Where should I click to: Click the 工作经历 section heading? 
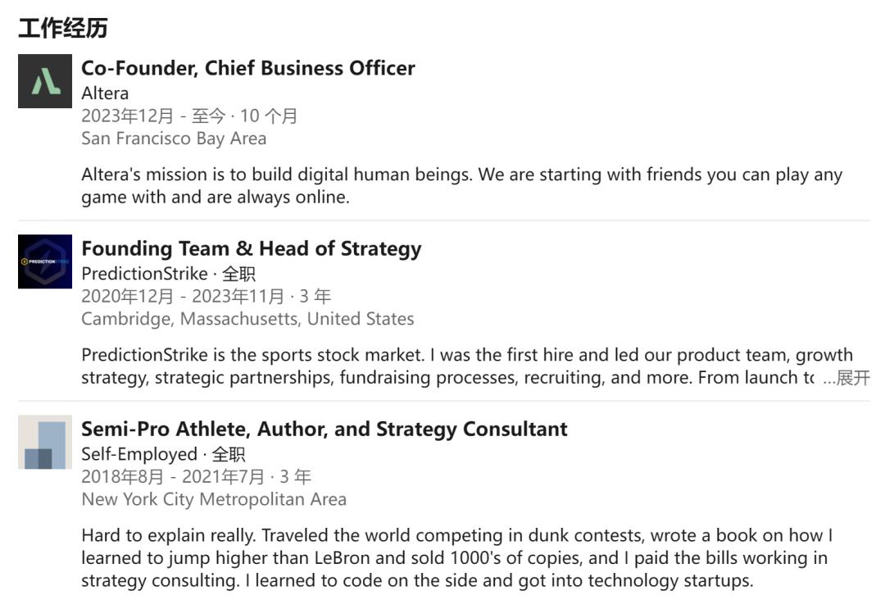click(63, 29)
